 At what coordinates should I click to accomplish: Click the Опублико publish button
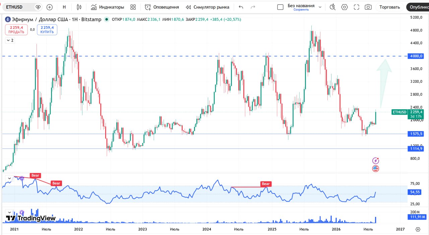click(418, 7)
